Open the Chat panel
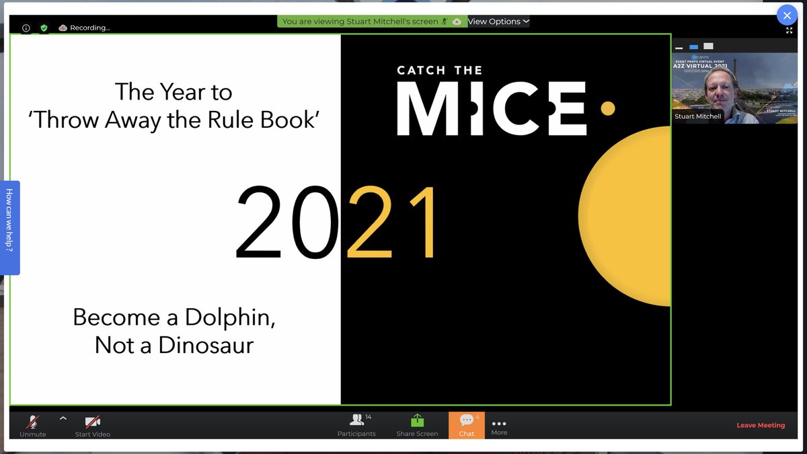Image resolution: width=807 pixels, height=454 pixels. pyautogui.click(x=467, y=425)
